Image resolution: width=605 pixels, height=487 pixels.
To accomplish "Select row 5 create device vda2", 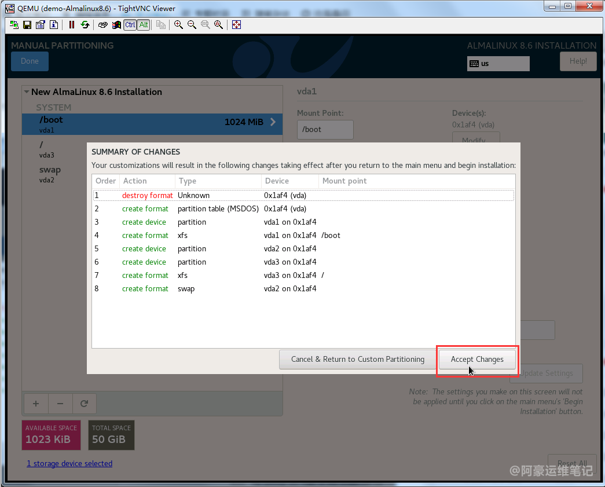I will click(303, 248).
